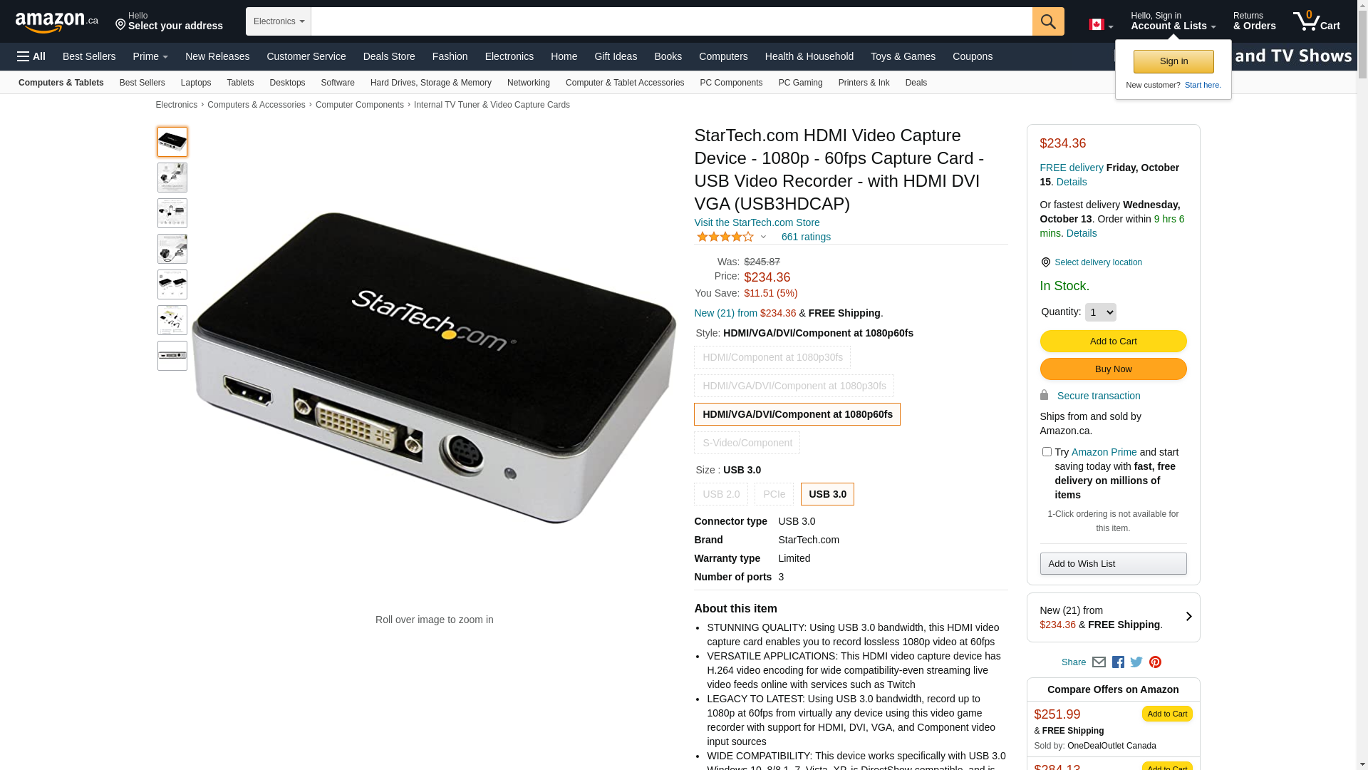The height and width of the screenshot is (770, 1368).
Task: Select the last product thumbnail image
Action: 172,356
